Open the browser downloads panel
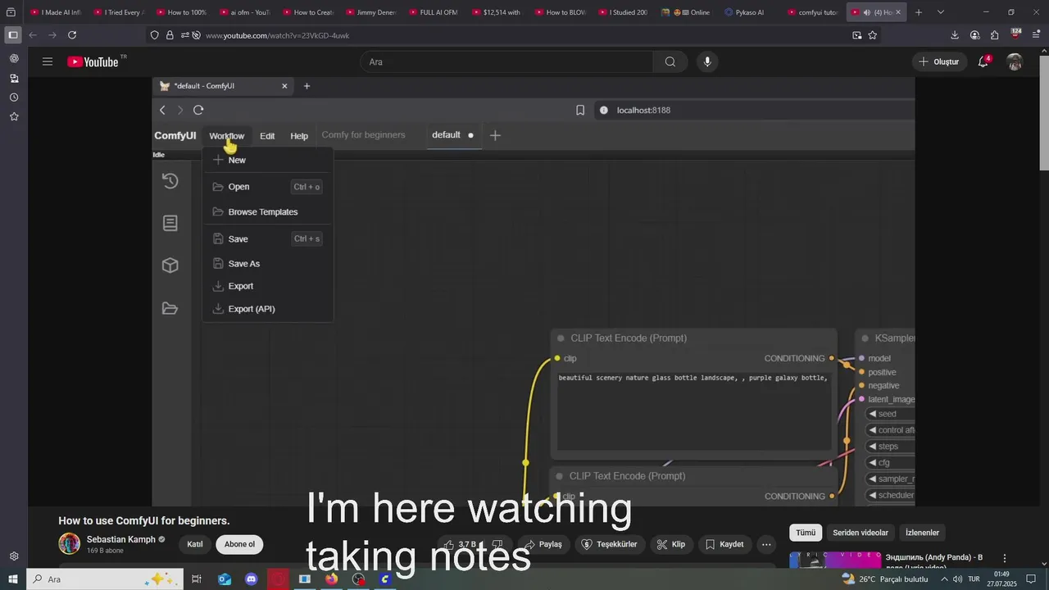The image size is (1049, 590). point(955,35)
